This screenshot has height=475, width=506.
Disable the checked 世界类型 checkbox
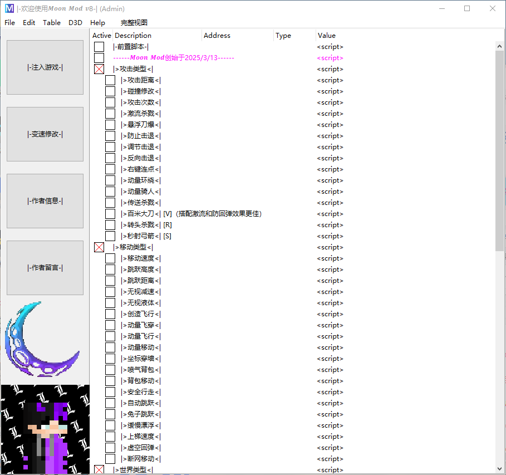(x=99, y=469)
